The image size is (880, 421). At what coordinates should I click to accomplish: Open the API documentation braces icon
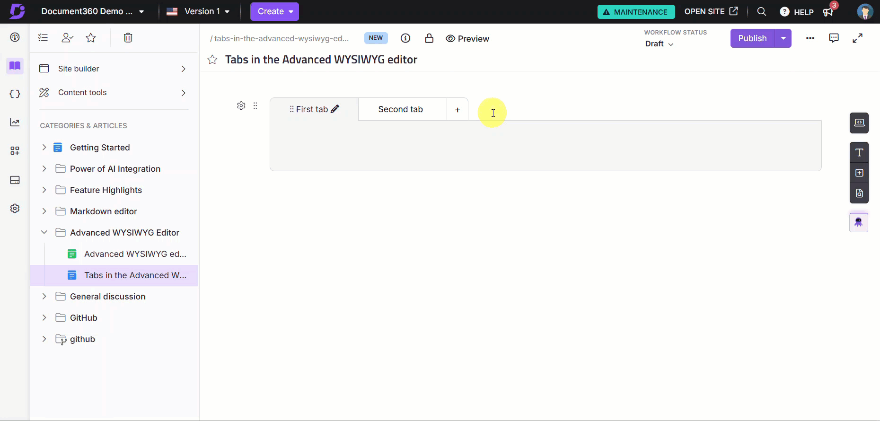coord(15,94)
